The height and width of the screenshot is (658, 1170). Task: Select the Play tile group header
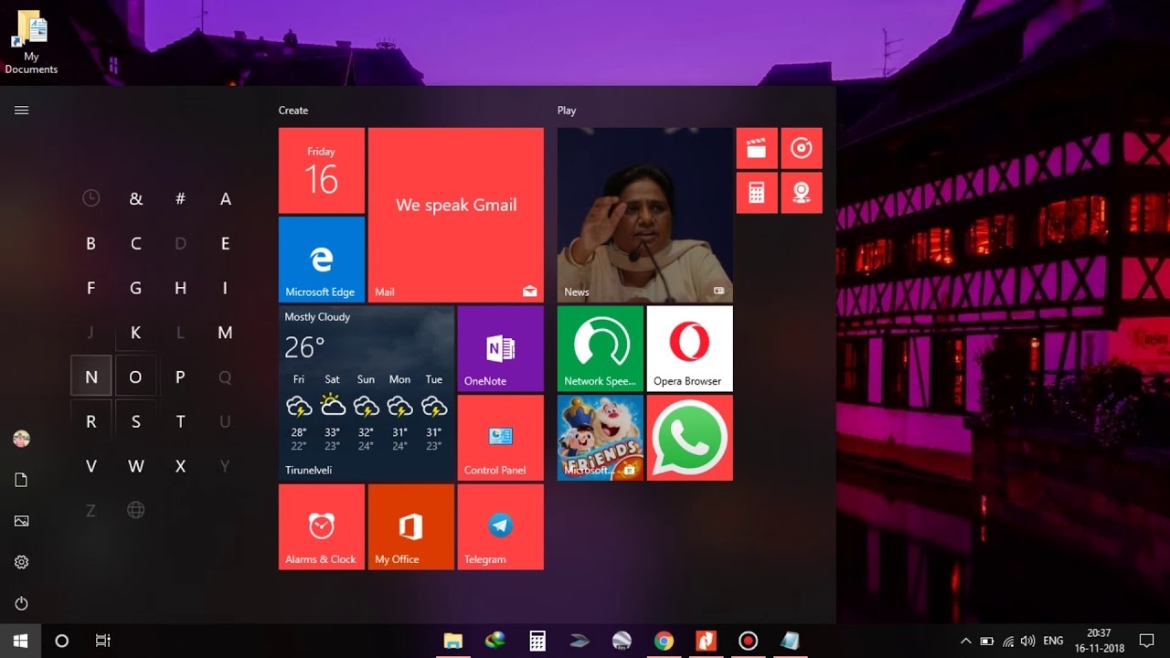[x=567, y=111]
